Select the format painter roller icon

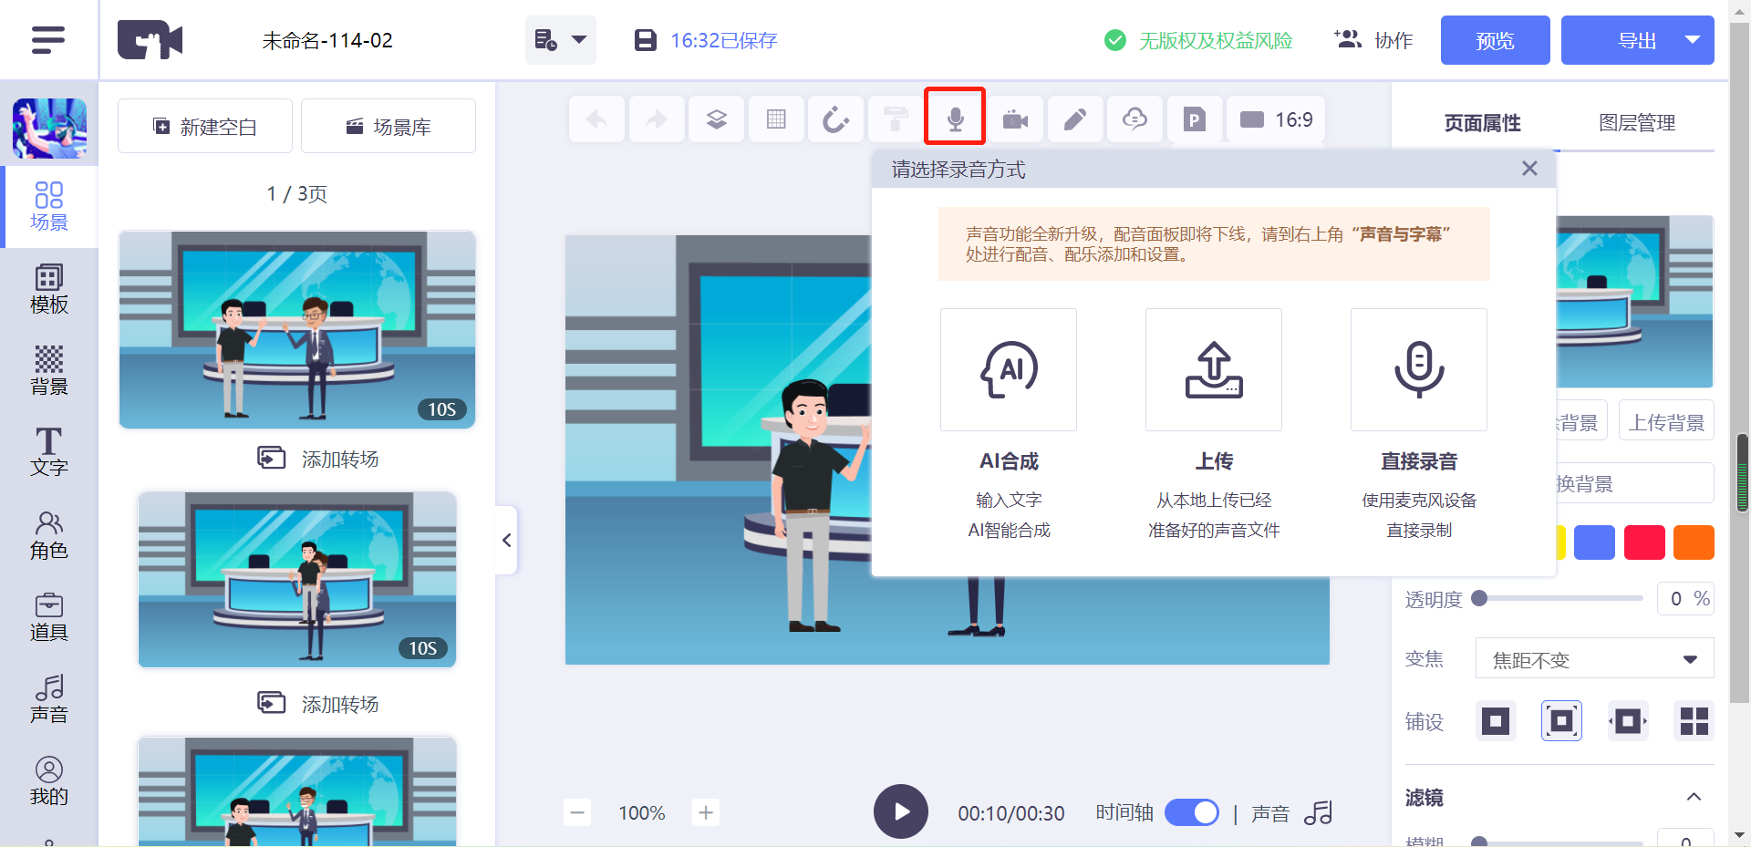click(896, 119)
